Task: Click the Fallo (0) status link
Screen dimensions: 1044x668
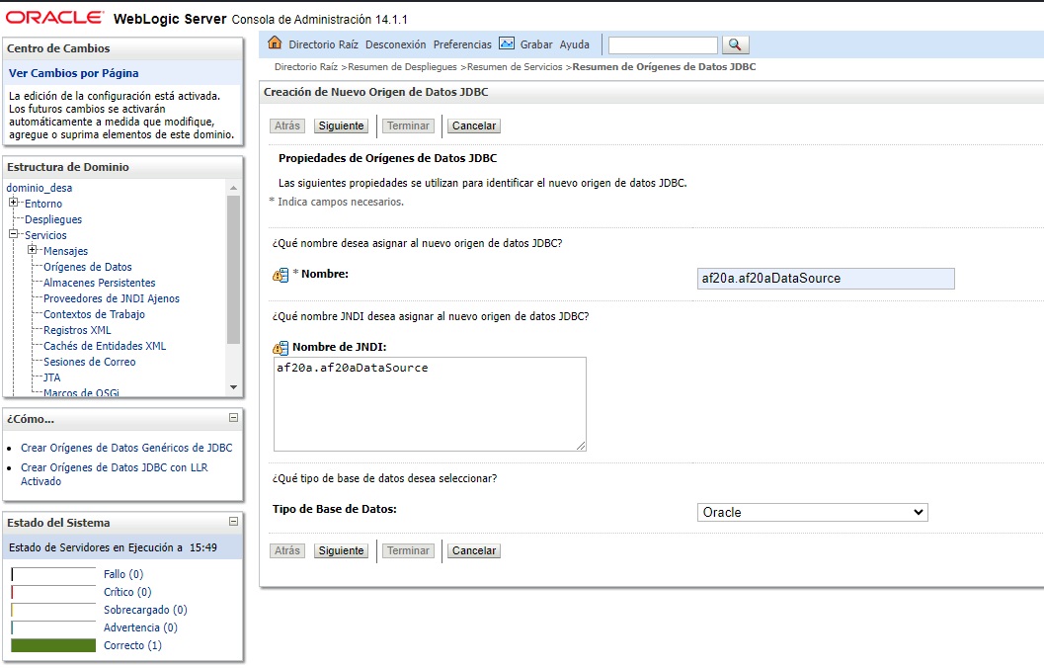Action: [123, 574]
